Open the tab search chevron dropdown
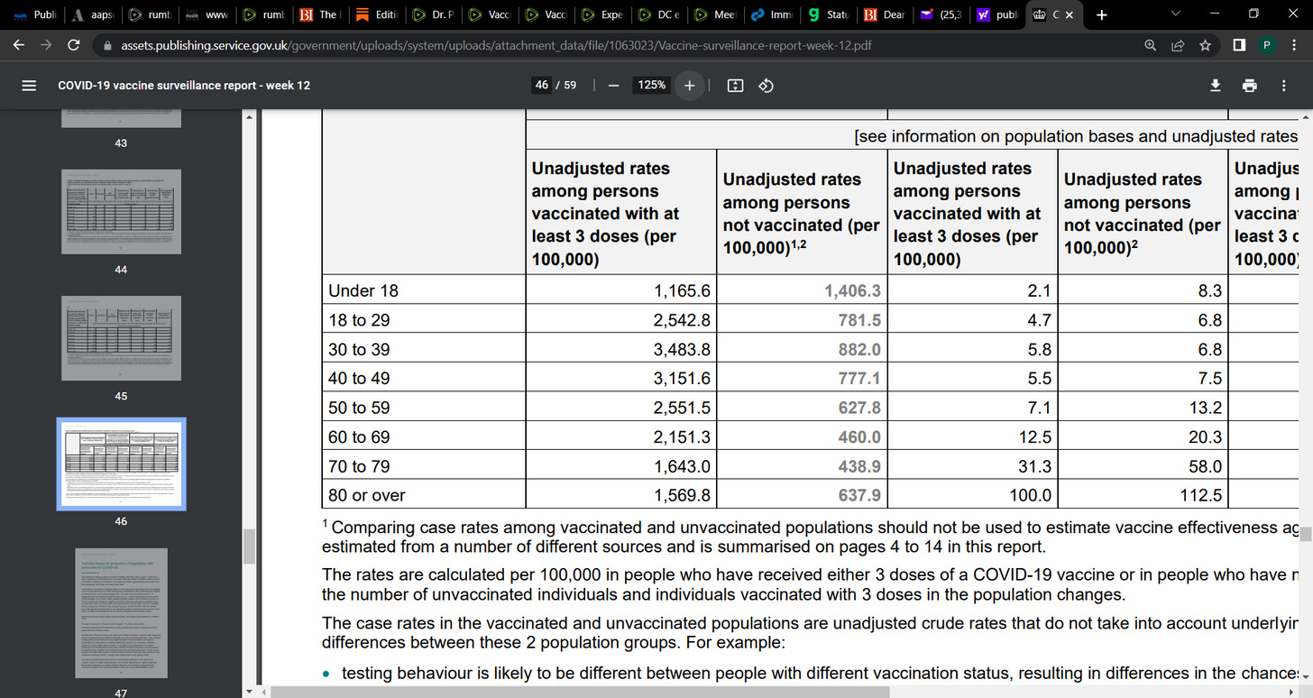 (1175, 14)
